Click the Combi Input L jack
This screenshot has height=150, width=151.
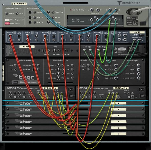coord(91,10)
